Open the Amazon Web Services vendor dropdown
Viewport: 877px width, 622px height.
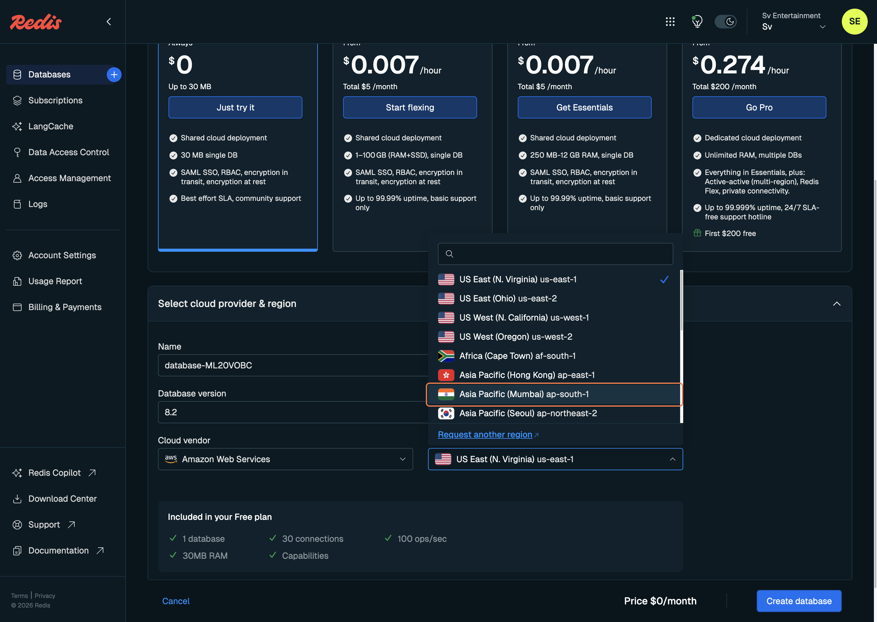(285, 459)
